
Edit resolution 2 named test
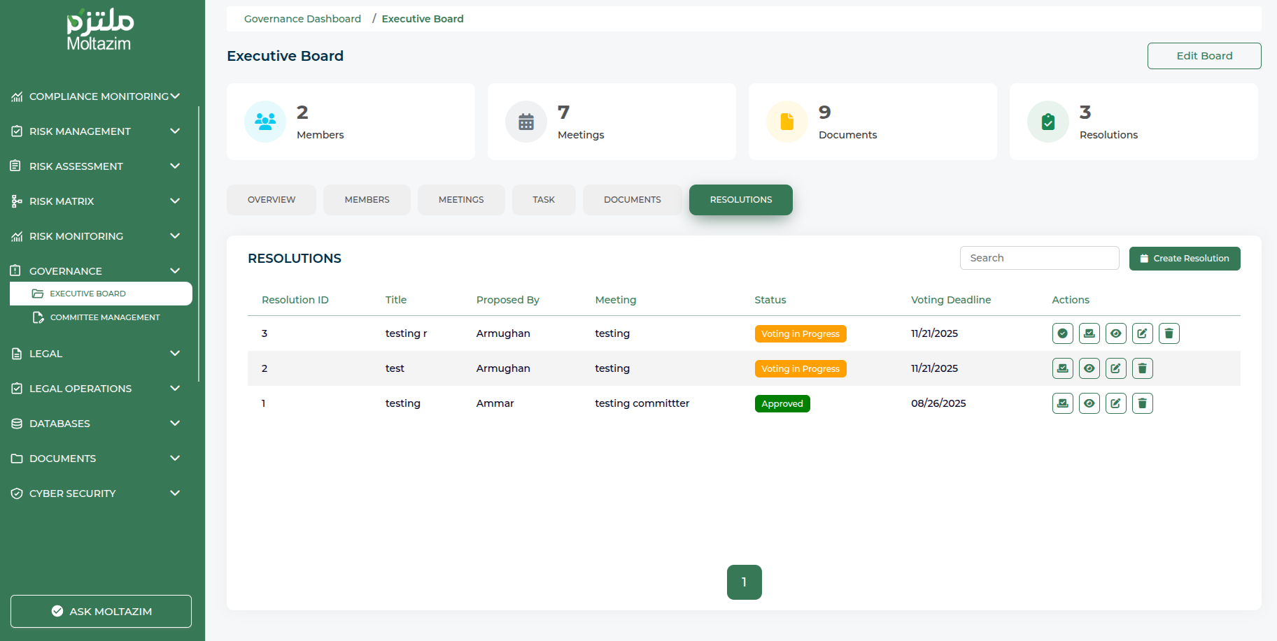pyautogui.click(x=1115, y=368)
